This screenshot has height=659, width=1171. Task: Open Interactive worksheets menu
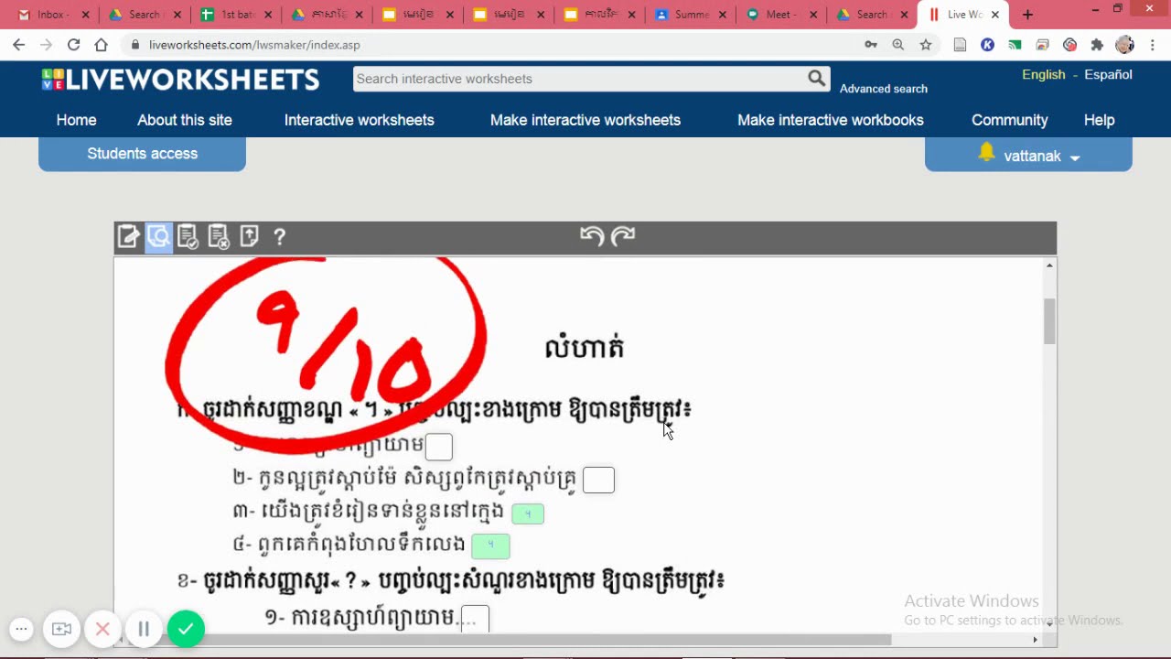point(359,120)
